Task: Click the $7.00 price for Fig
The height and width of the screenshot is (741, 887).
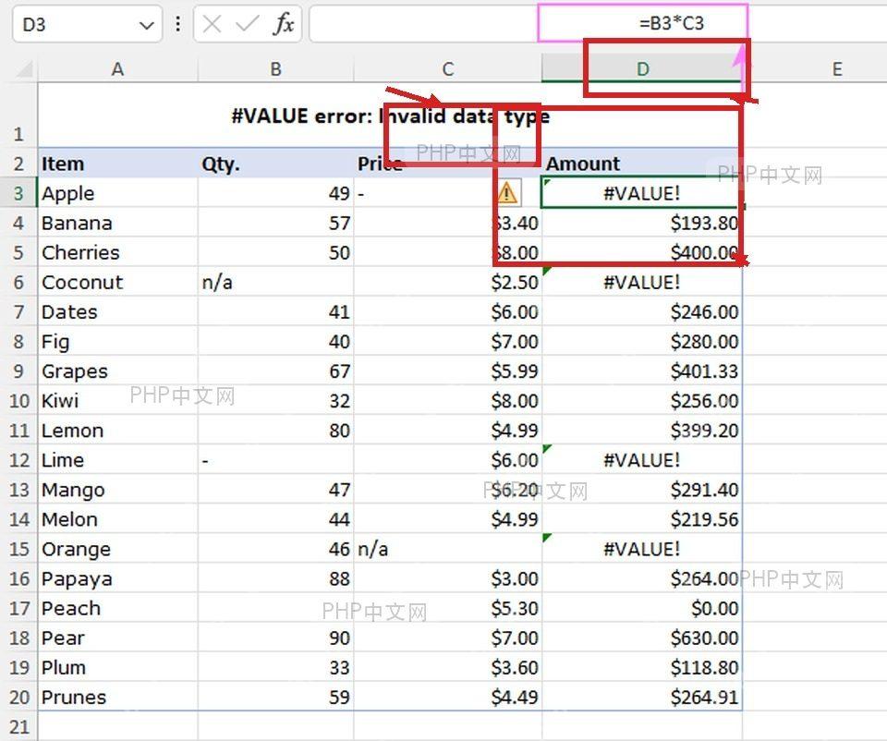Action: tap(447, 341)
